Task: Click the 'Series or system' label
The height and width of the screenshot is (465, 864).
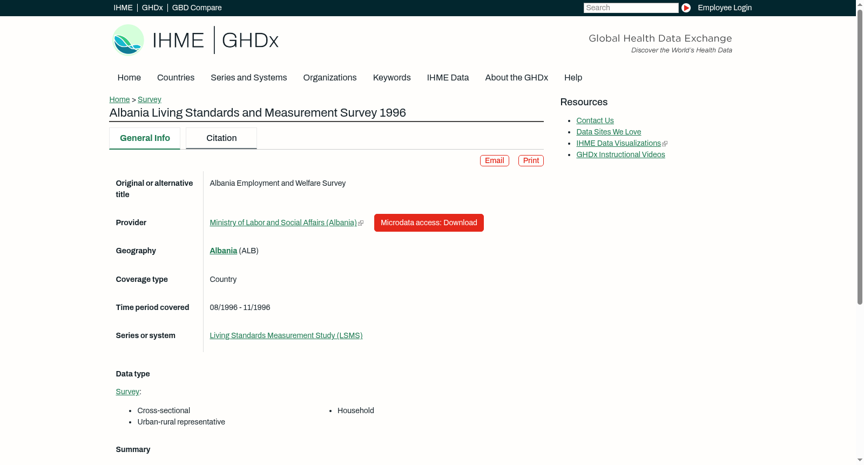Action: (145, 335)
